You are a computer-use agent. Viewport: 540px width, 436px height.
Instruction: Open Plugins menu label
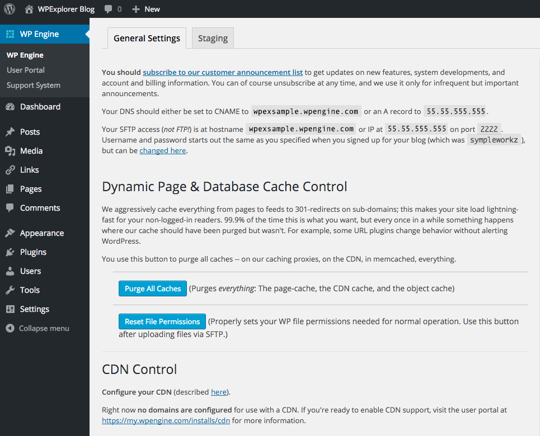pyautogui.click(x=33, y=252)
